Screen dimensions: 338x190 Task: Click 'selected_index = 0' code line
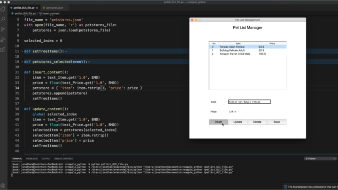click(43, 41)
